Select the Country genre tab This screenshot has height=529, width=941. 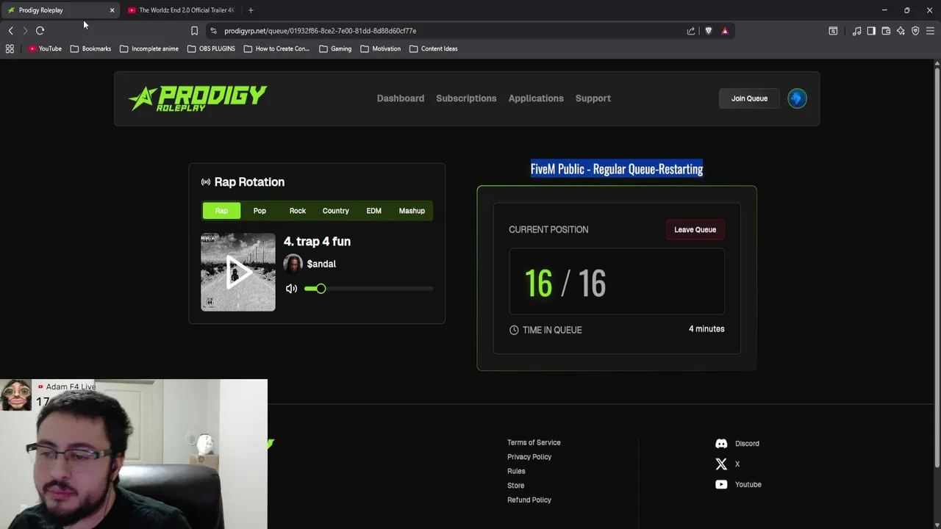pos(335,211)
